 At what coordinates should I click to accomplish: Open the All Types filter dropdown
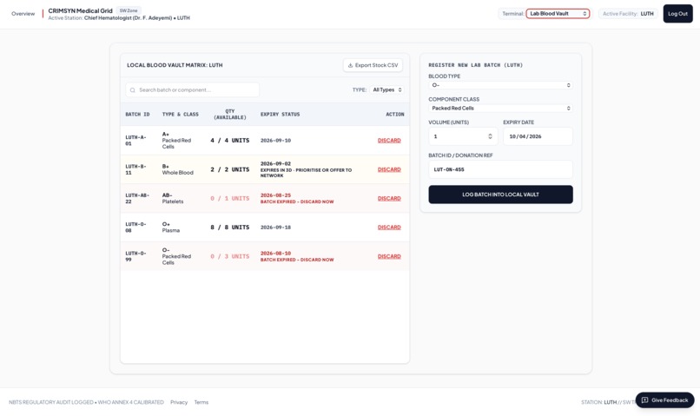[x=387, y=89]
